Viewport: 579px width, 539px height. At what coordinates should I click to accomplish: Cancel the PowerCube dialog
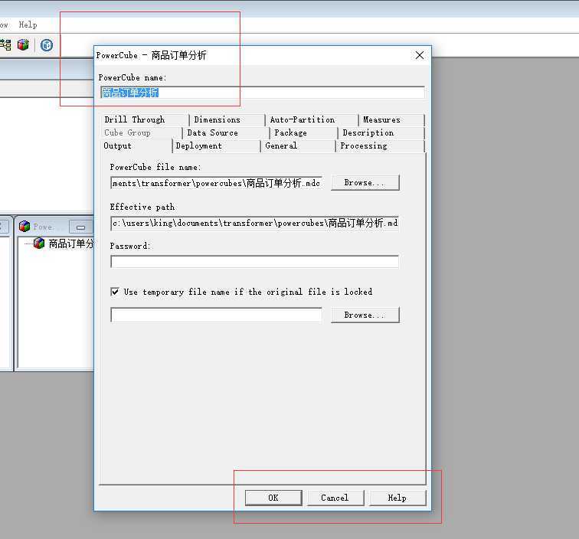pyautogui.click(x=335, y=498)
